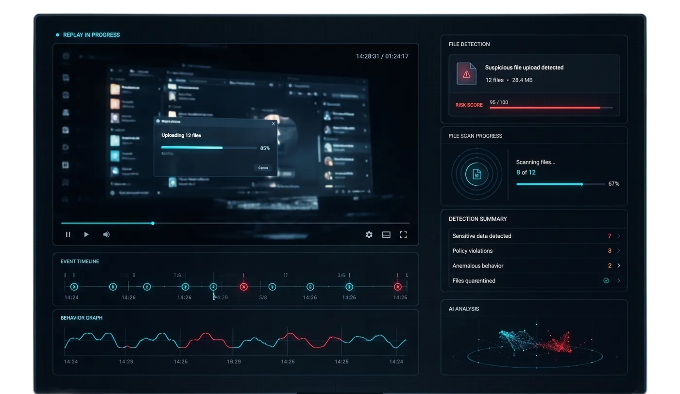Click Sensitive data detected count 7

[610, 236]
